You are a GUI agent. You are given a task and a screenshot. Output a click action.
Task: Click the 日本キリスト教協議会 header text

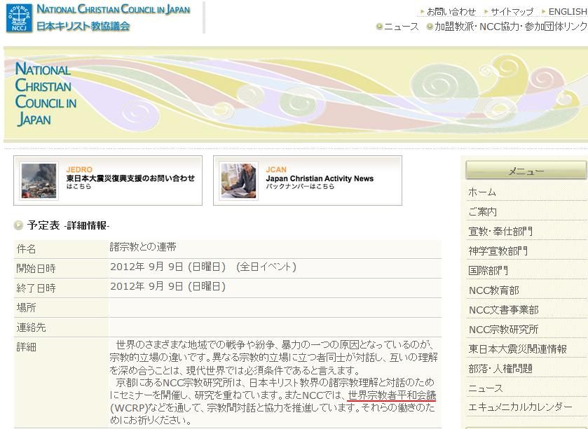pyautogui.click(x=83, y=26)
